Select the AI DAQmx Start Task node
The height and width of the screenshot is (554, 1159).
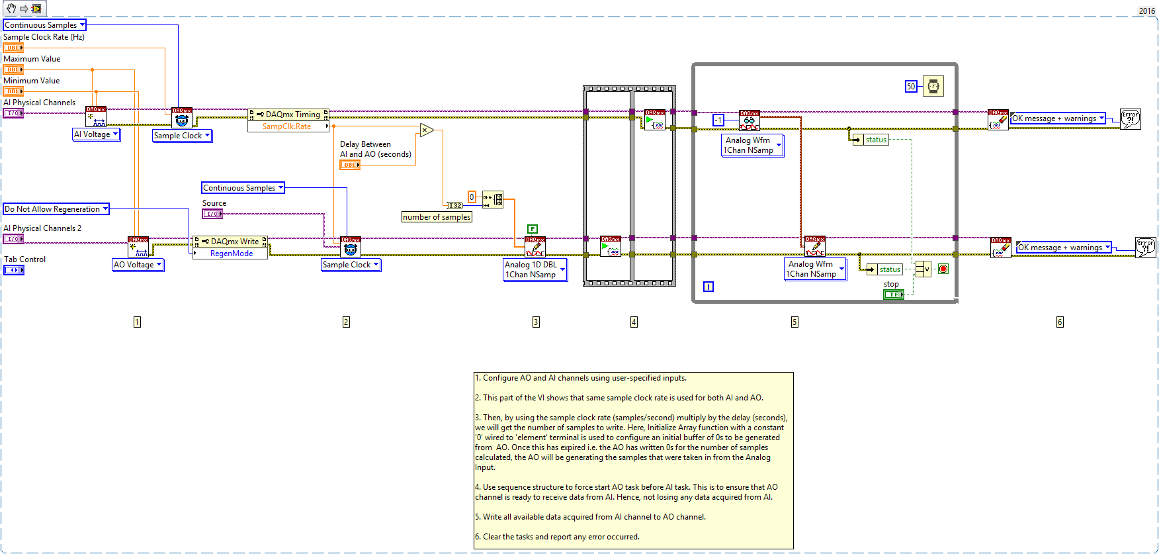pyautogui.click(x=655, y=120)
